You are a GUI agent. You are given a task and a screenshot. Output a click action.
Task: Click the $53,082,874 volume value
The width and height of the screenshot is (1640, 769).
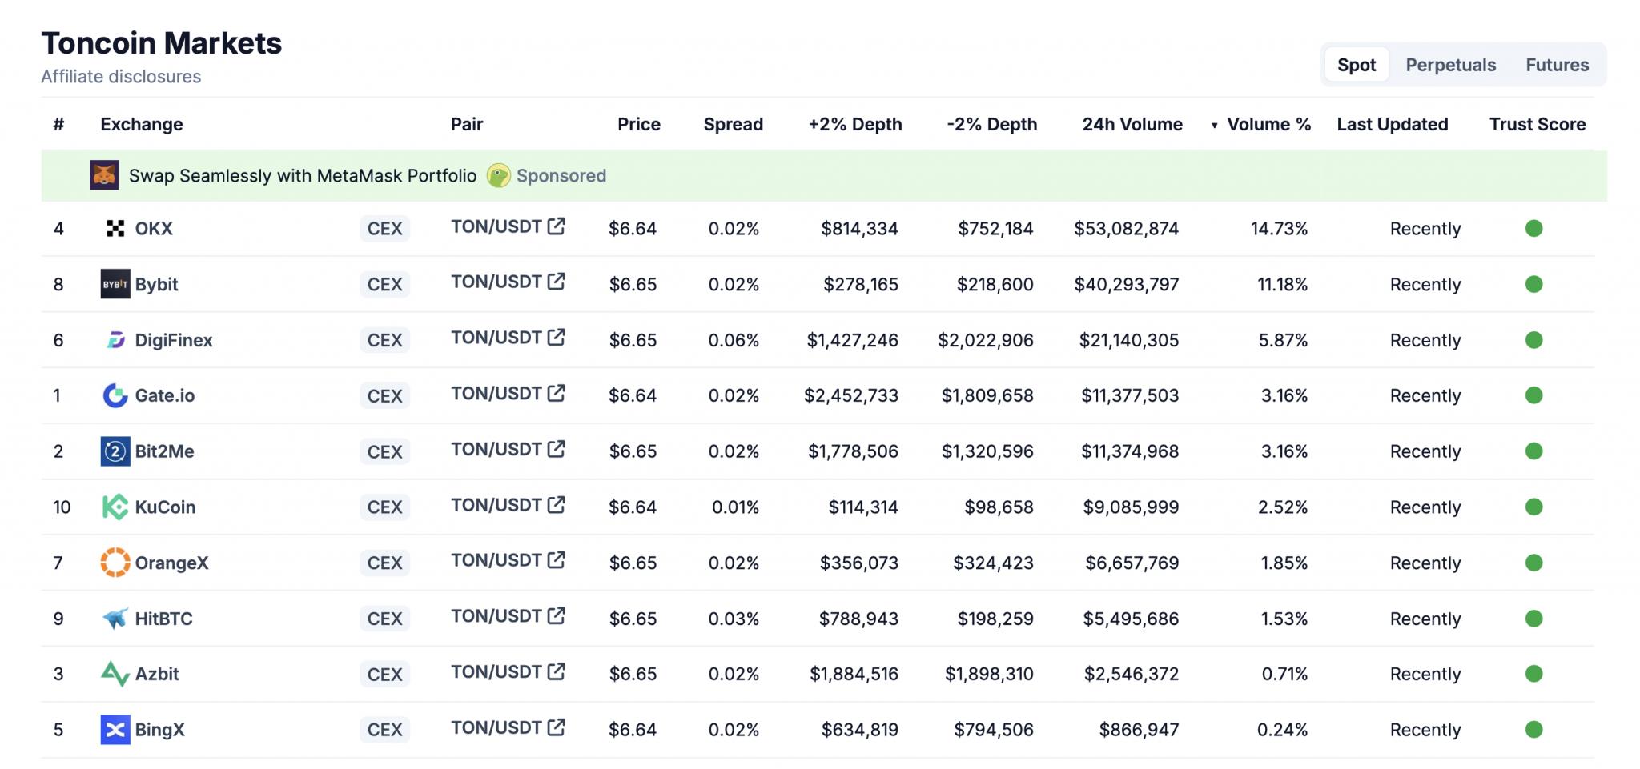pos(1127,229)
